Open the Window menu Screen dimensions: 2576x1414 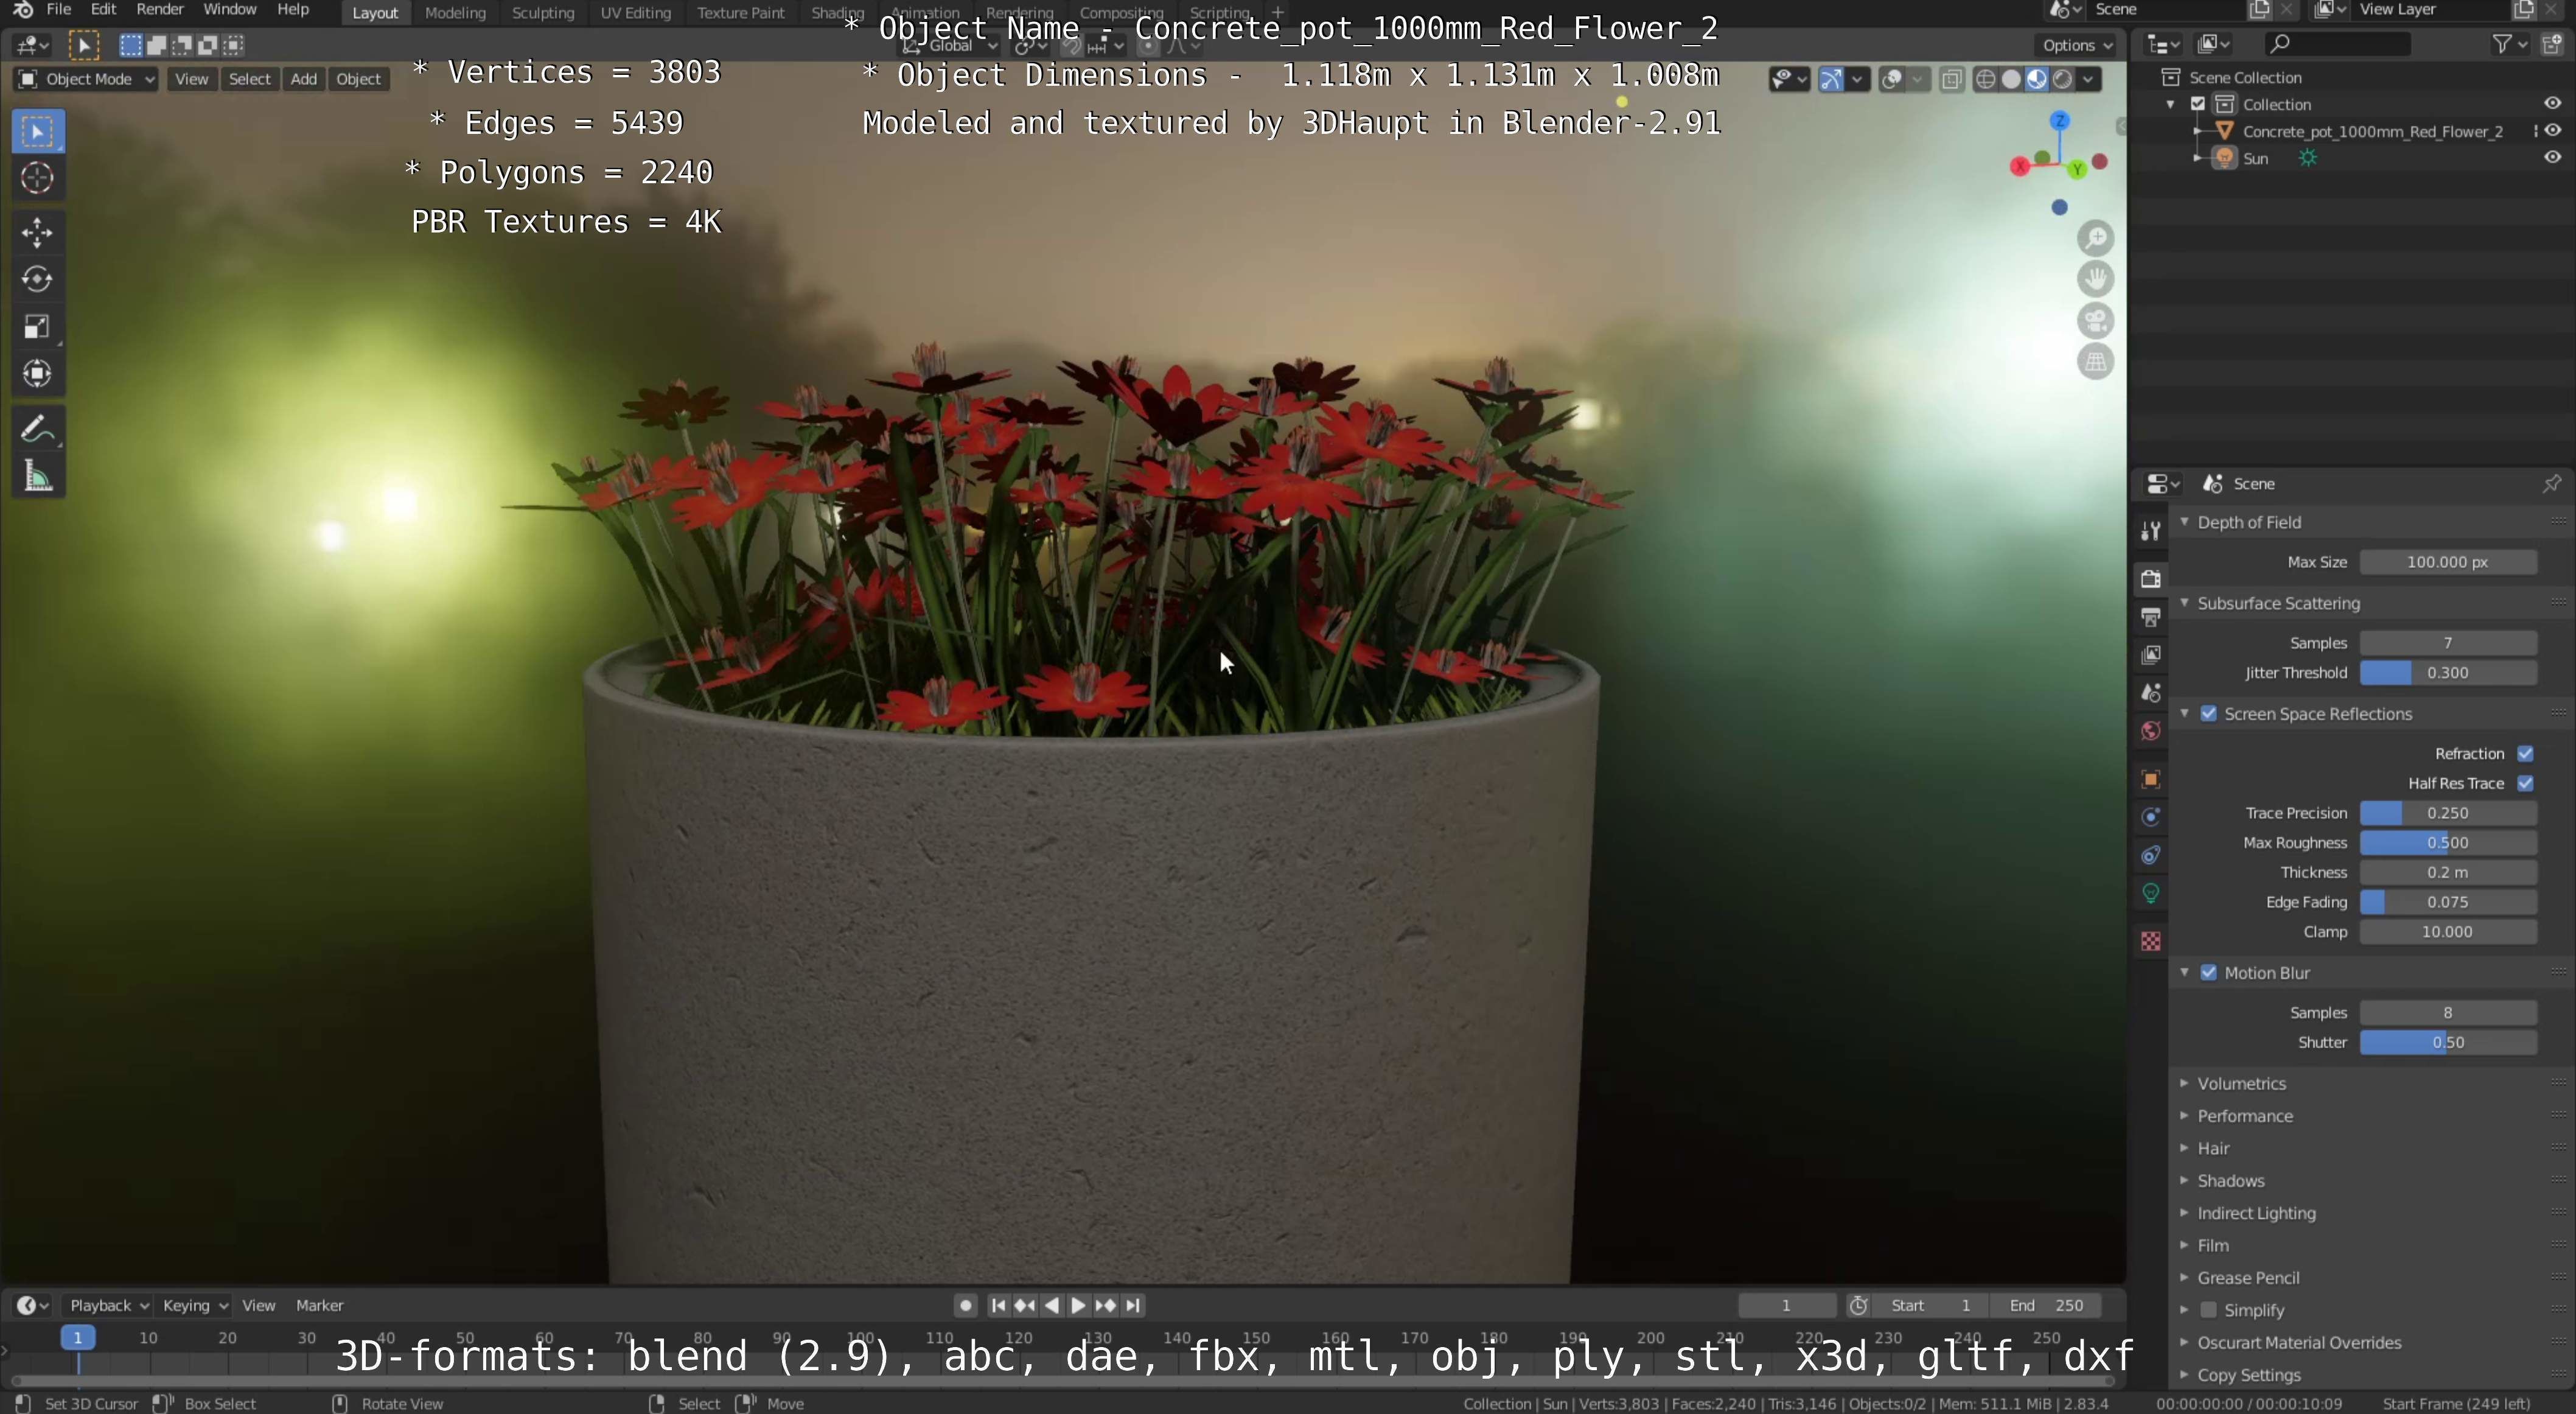(230, 10)
